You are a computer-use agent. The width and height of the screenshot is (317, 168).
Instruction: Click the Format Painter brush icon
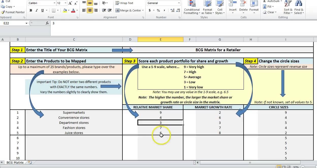coord(3,12)
